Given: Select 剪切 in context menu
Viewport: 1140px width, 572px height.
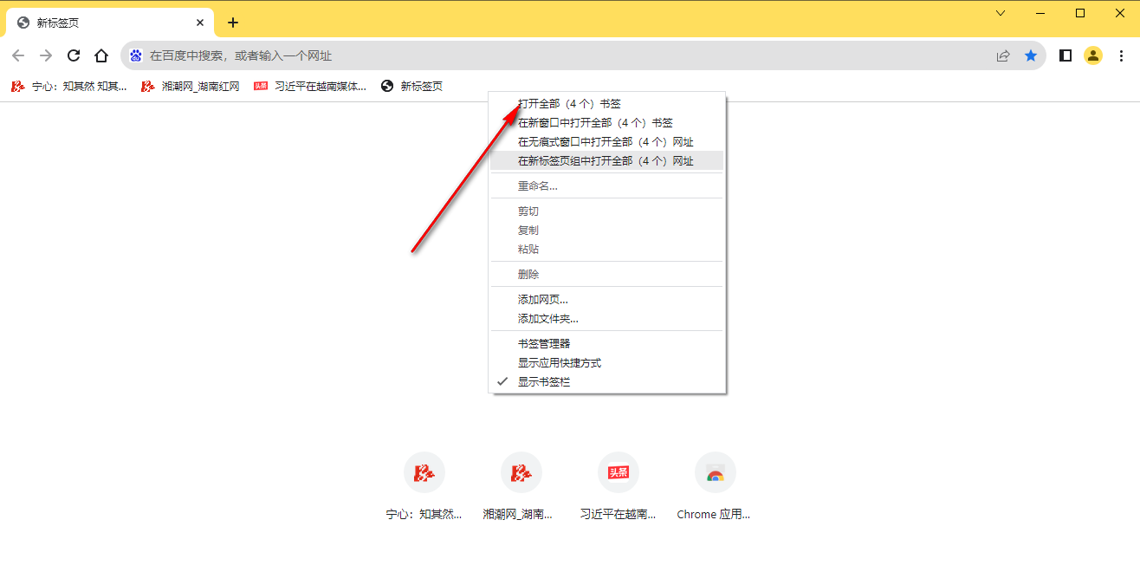Looking at the screenshot, I should click(x=606, y=211).
